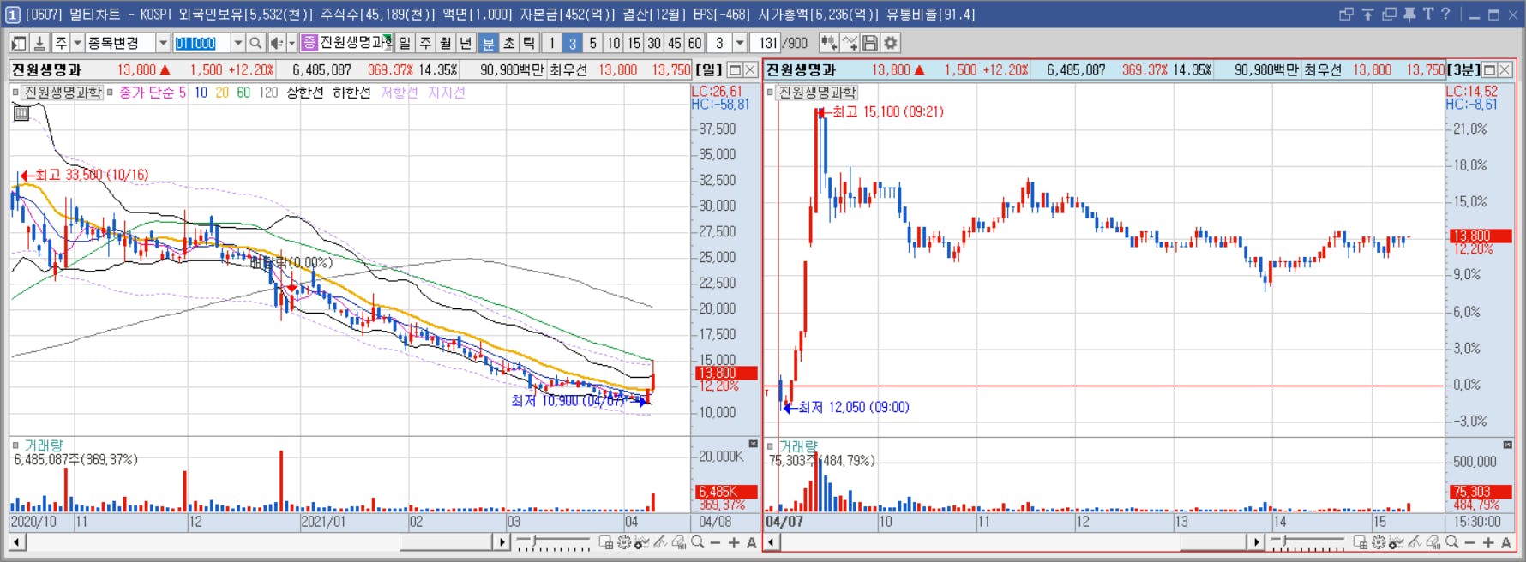Open the 주 type dropdown arrow
This screenshot has width=1526, height=562.
coord(77,43)
